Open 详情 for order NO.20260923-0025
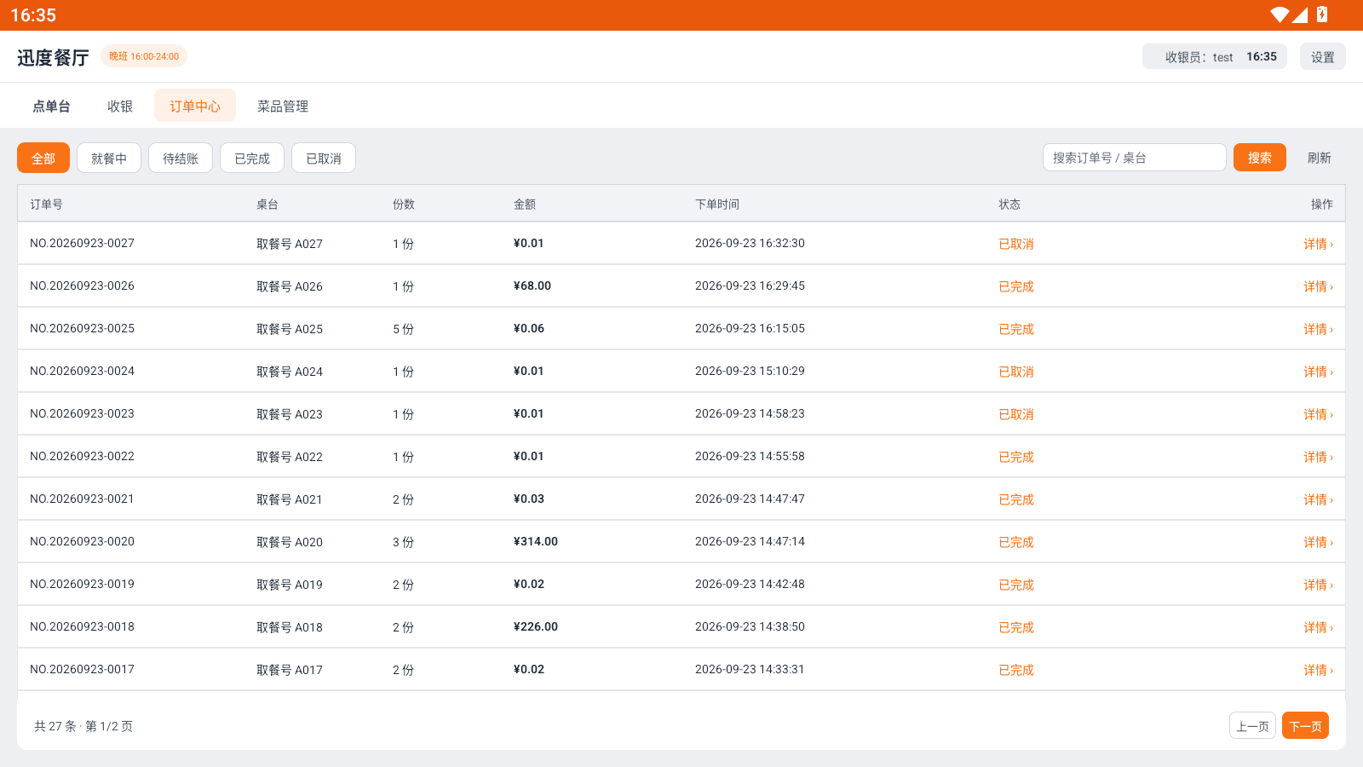The height and width of the screenshot is (767, 1363). click(1318, 329)
